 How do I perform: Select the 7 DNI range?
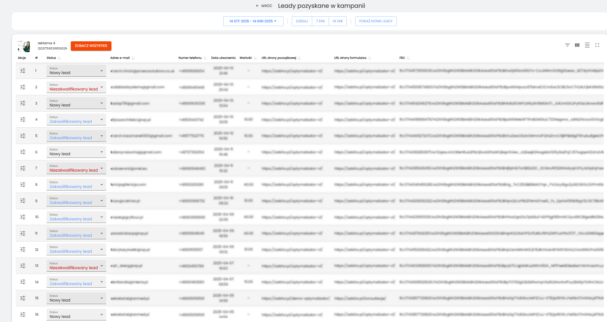coord(320,21)
